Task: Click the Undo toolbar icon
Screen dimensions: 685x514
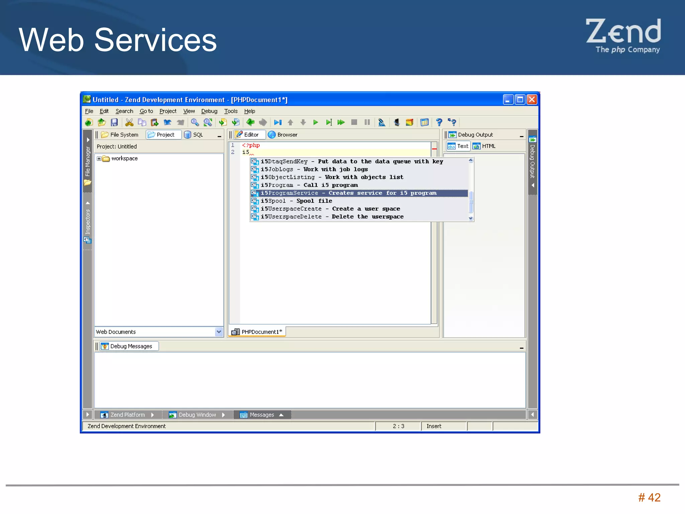Action: click(x=168, y=122)
